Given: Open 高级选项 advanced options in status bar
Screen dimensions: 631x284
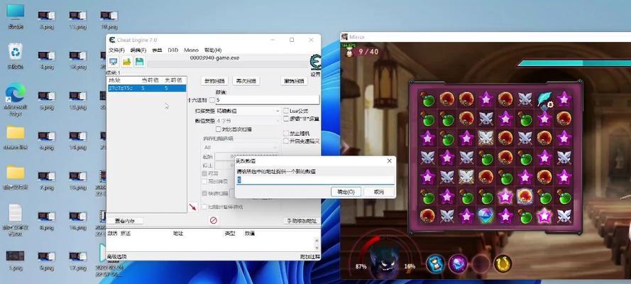Looking at the screenshot, I should pos(117,256).
